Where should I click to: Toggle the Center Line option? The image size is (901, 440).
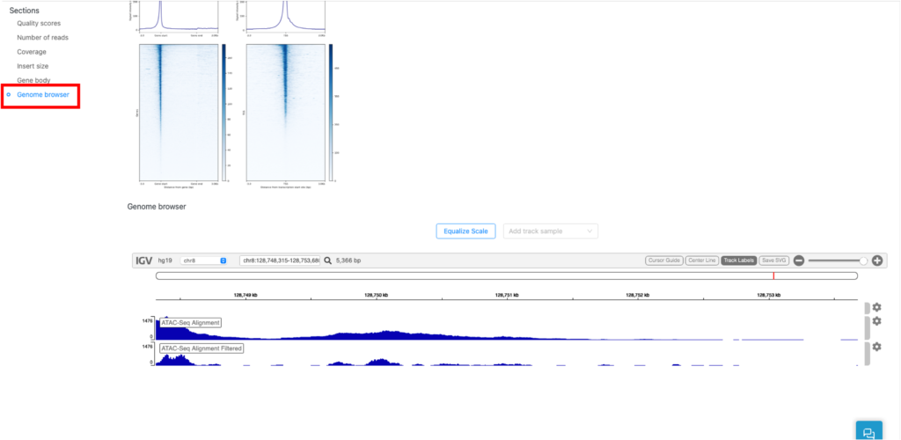click(701, 260)
